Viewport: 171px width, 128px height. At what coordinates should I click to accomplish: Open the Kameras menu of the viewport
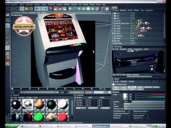tap(24, 12)
